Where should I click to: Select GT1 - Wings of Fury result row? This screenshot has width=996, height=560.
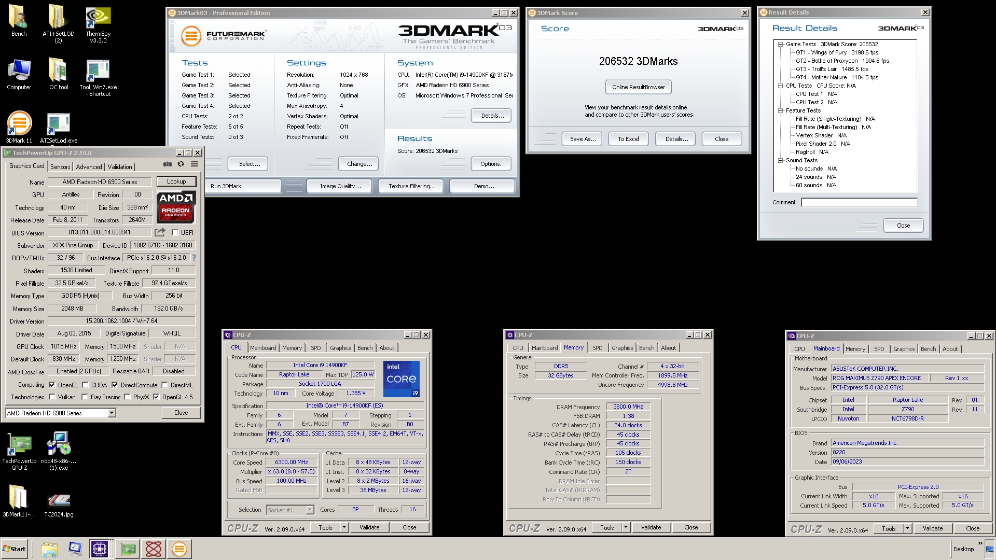click(x=837, y=52)
